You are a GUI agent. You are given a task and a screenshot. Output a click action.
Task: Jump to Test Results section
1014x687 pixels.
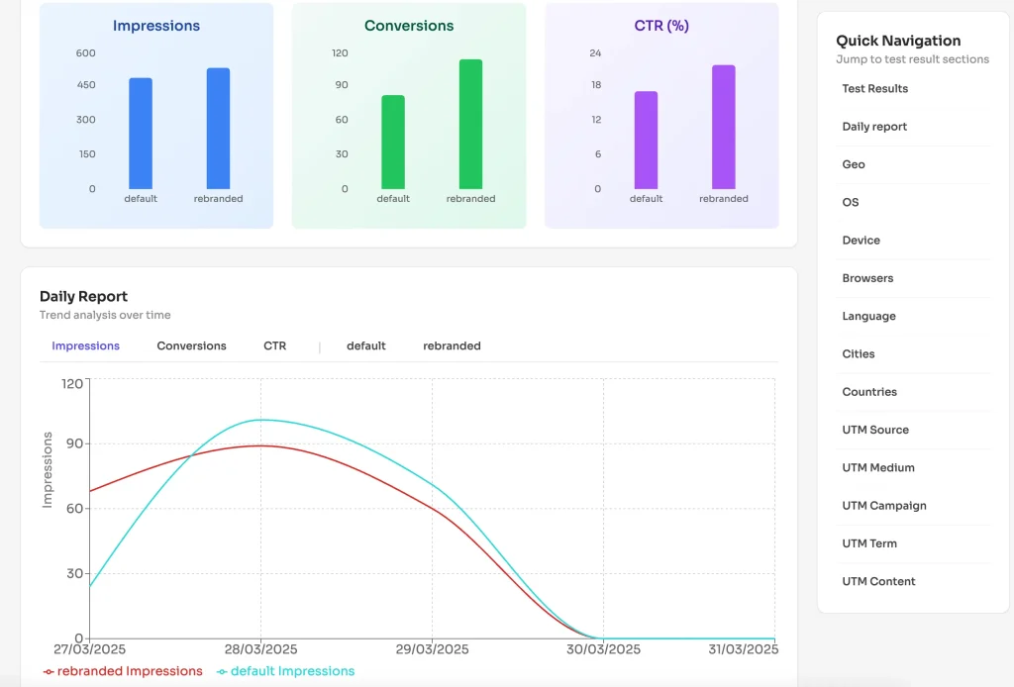click(x=874, y=89)
